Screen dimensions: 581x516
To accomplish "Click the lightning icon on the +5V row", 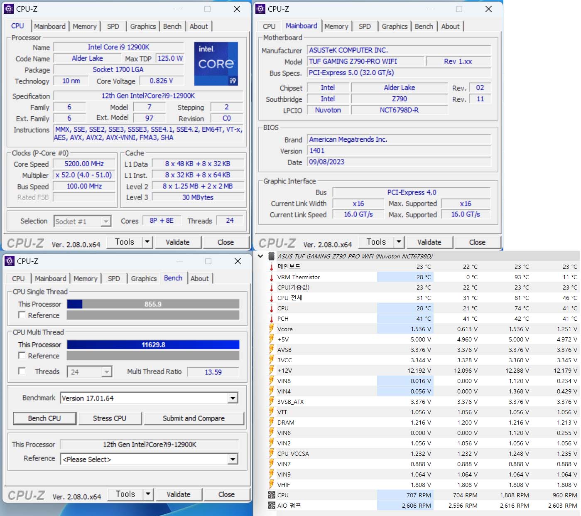I will (x=272, y=339).
